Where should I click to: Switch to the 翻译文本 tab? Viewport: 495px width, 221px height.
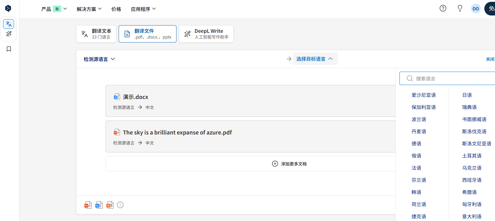96,34
